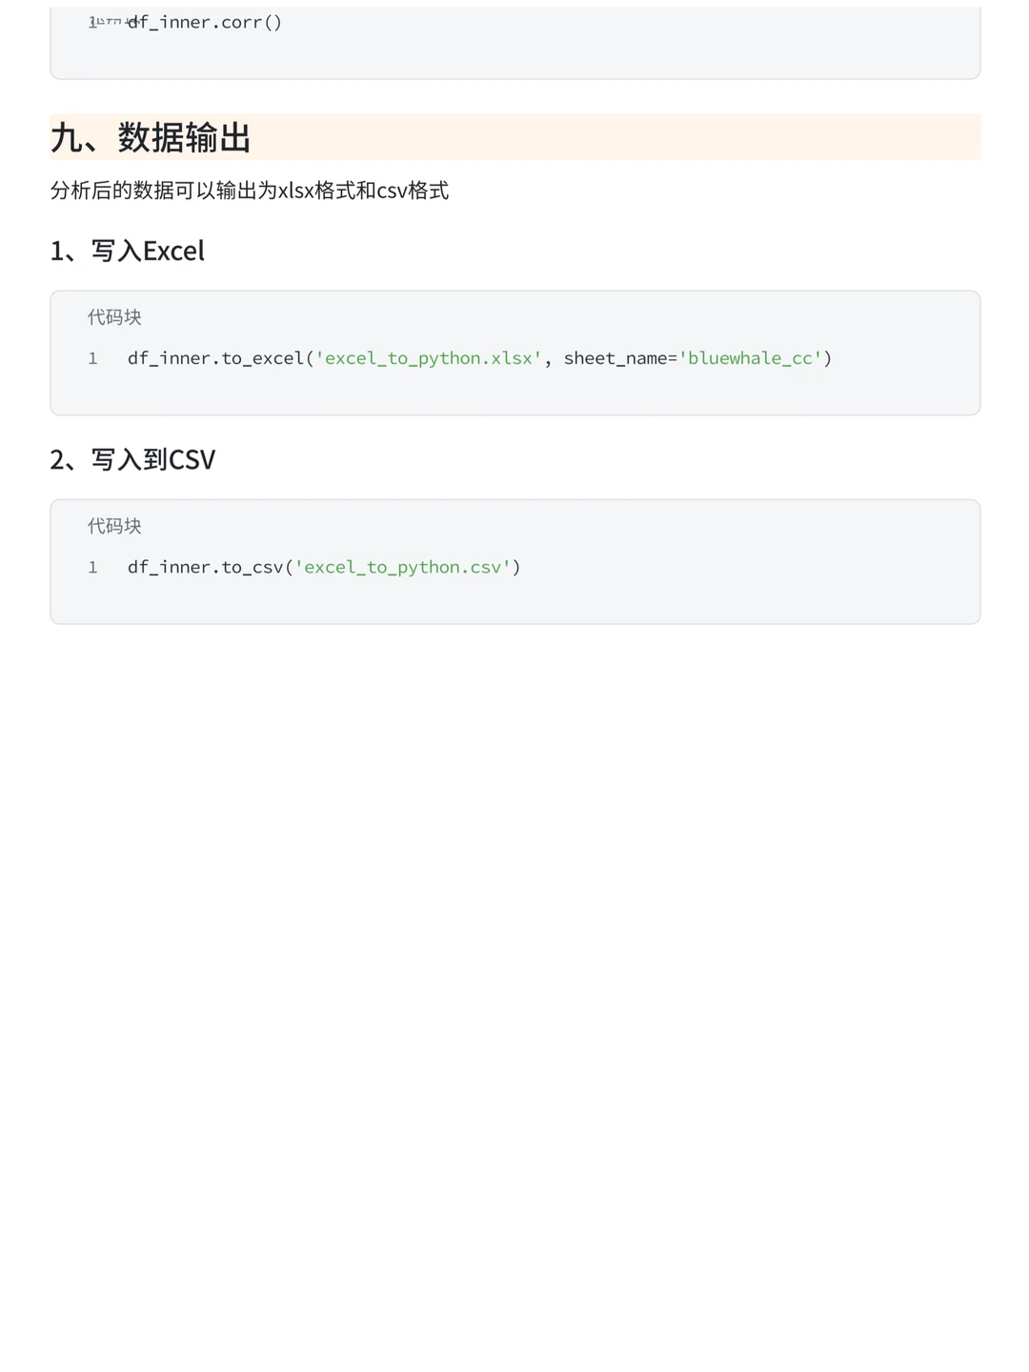Screen dimensions: 1029x1372
Task: Click the df_inner.to_excel function text
Action: coord(215,358)
